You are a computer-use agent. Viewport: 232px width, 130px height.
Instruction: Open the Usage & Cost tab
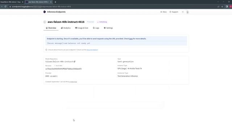pos(82,28)
